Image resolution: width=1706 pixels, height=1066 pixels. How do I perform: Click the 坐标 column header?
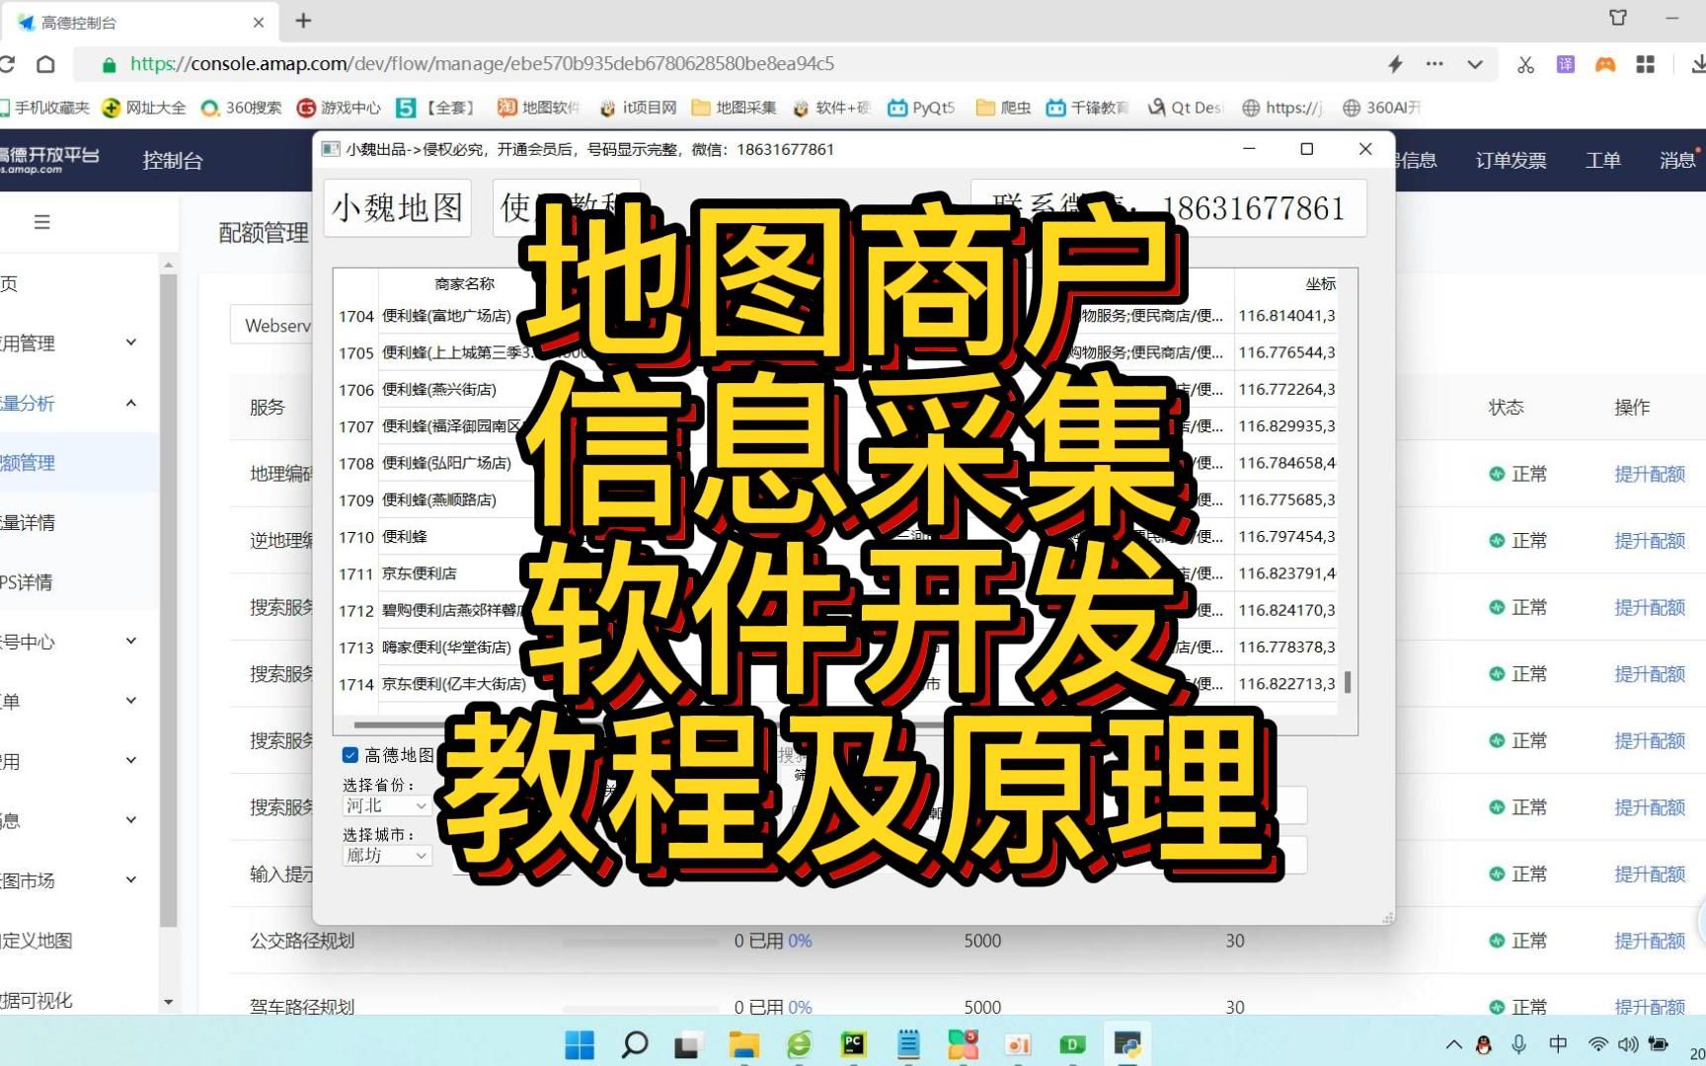click(x=1320, y=284)
